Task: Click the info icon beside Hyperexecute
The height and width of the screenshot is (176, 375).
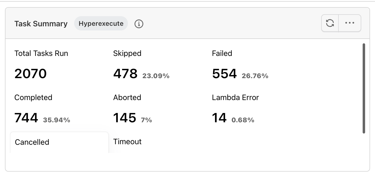Action: coord(139,24)
